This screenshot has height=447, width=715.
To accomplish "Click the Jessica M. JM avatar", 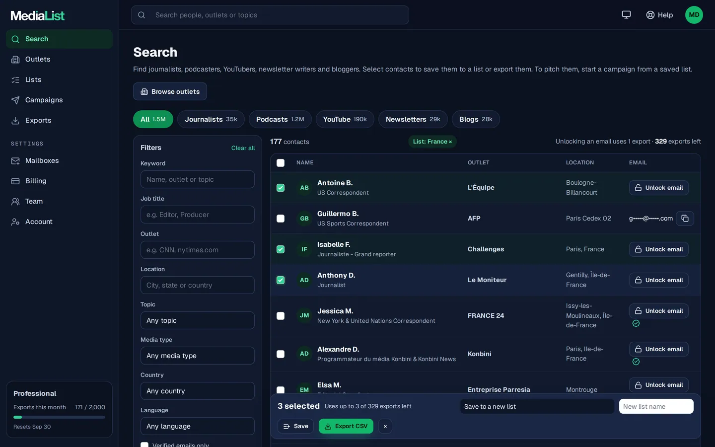I will click(304, 316).
